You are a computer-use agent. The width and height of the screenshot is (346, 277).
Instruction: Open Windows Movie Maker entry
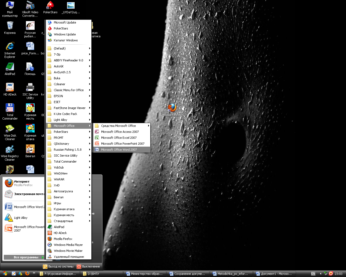coord(69,251)
